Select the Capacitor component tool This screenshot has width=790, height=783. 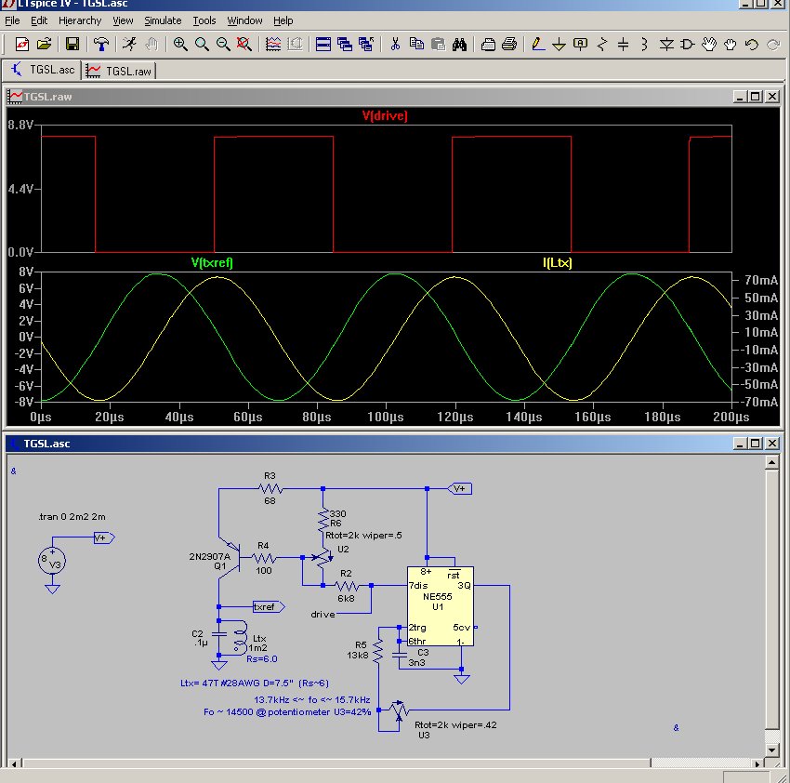coord(623,44)
